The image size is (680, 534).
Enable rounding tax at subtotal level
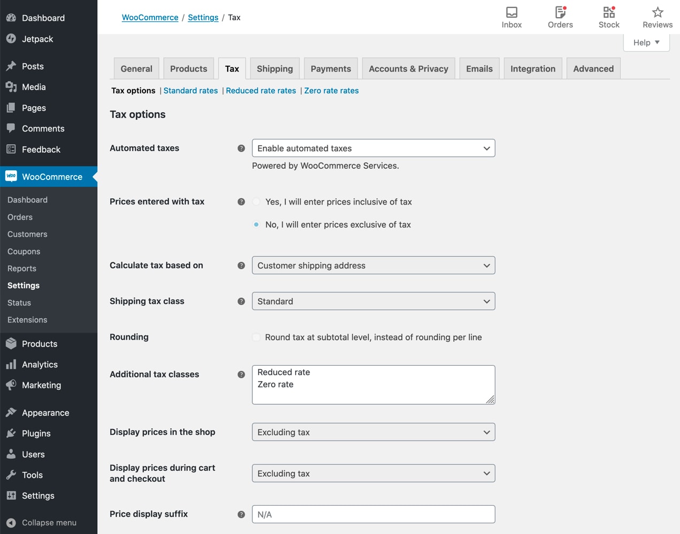point(256,337)
